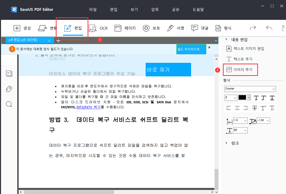Toggle italic text formatting
Screen dimensions: 286x194
tap(264, 98)
